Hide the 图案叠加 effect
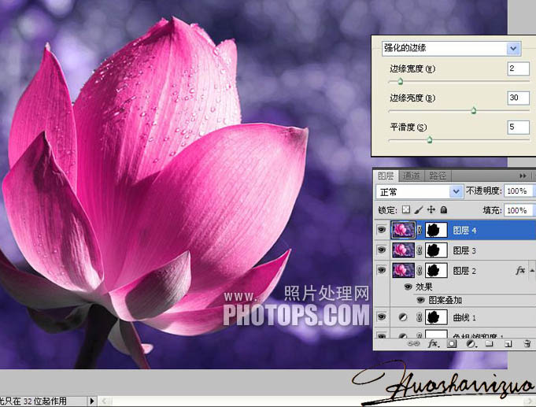The width and height of the screenshot is (536, 407). click(x=407, y=299)
